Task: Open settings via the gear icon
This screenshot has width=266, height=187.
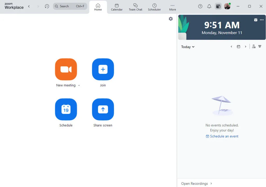Action: pyautogui.click(x=171, y=19)
